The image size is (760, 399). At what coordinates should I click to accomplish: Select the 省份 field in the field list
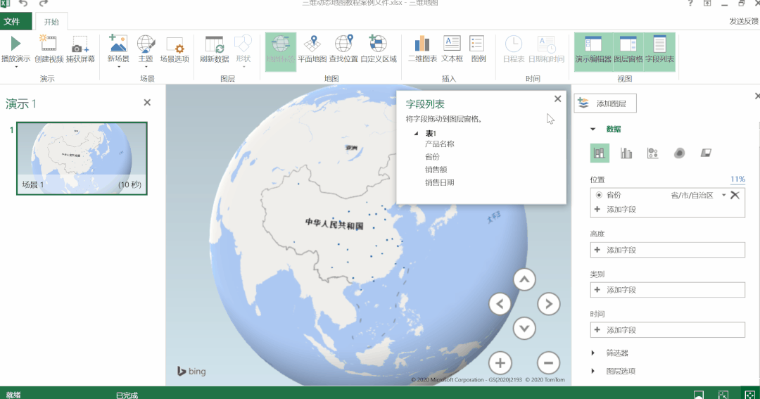[432, 157]
